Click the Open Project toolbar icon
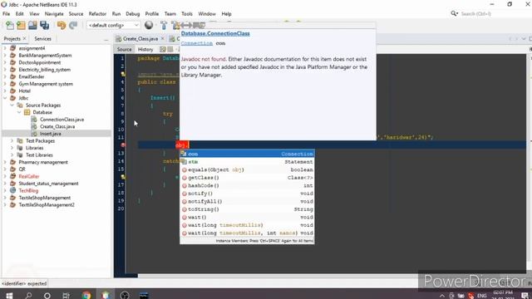 point(32,25)
